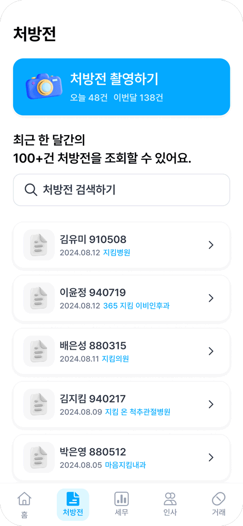Click the 지킴 온 척추관절병원 hospital link

coord(138,412)
